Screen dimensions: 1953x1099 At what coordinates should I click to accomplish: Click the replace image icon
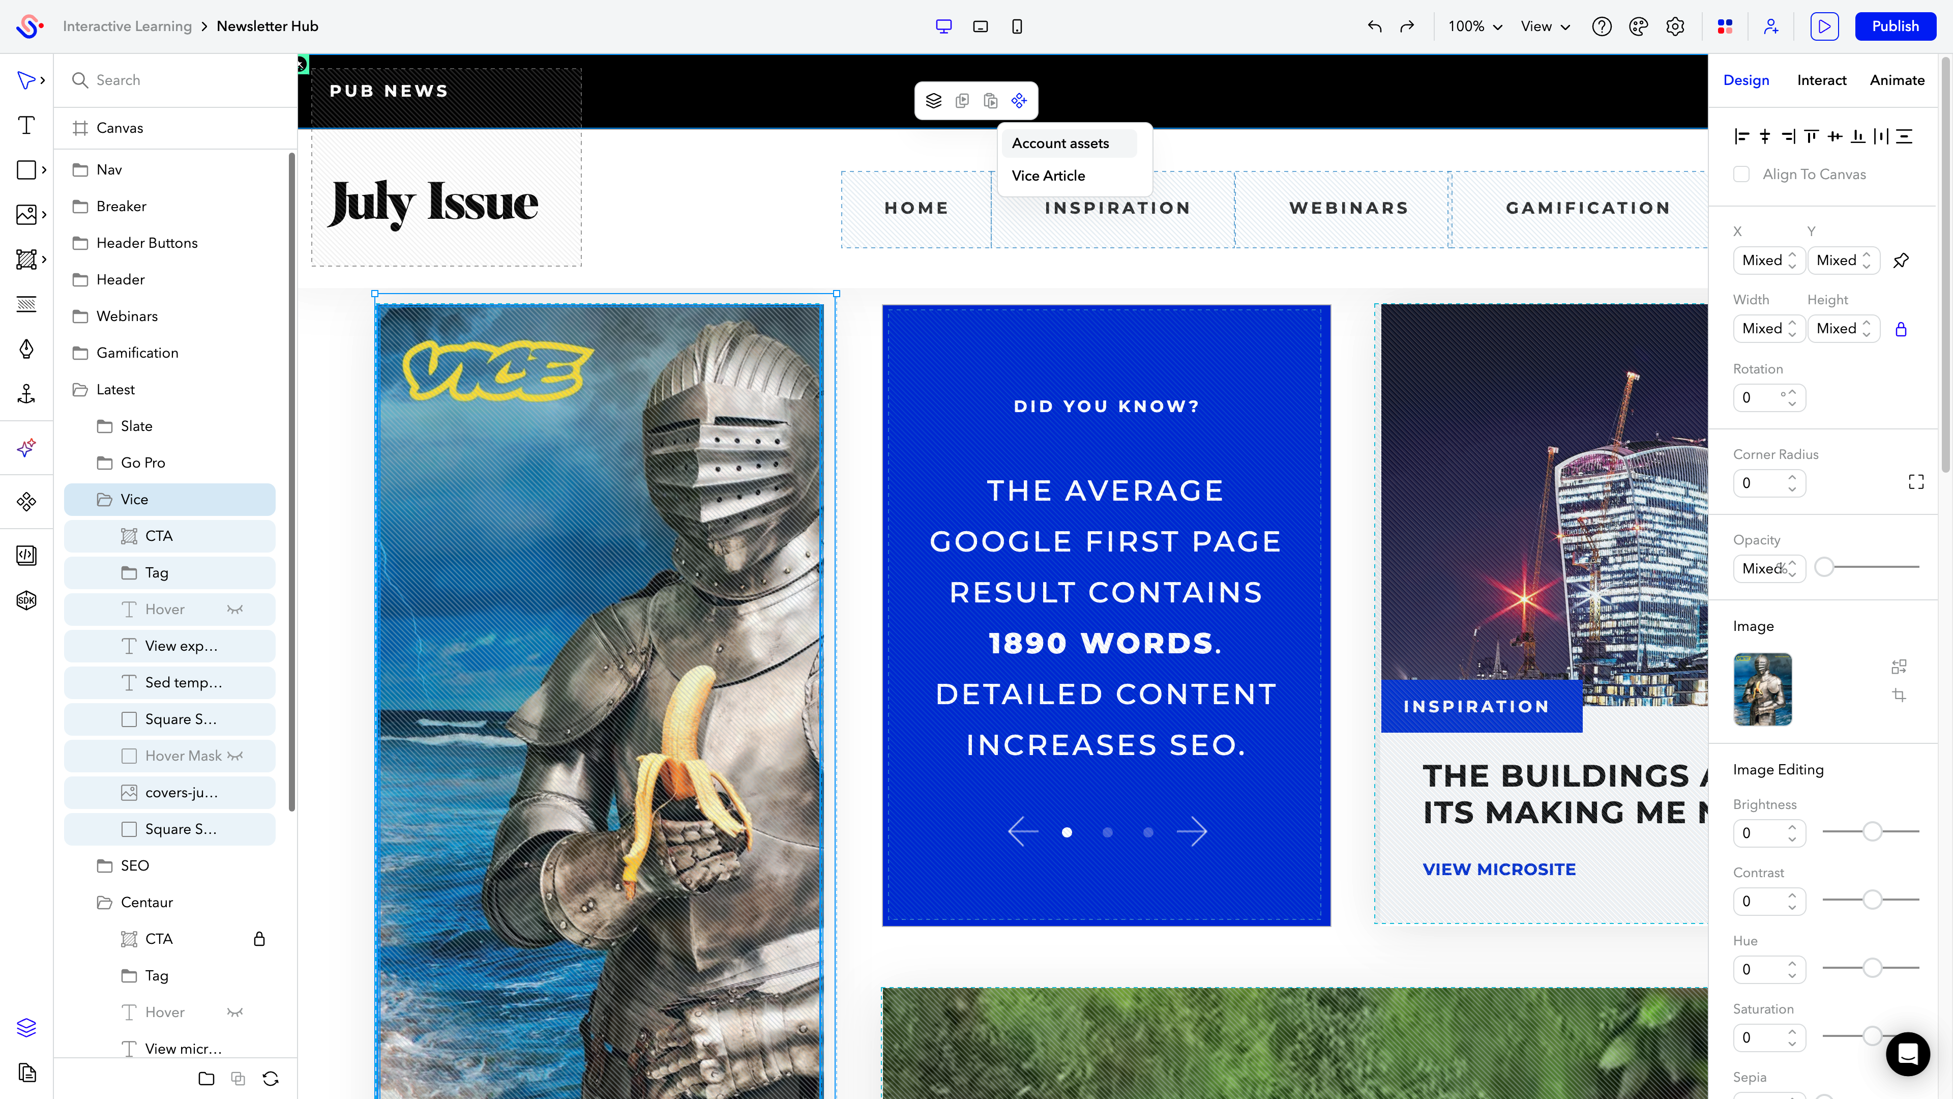click(1899, 667)
